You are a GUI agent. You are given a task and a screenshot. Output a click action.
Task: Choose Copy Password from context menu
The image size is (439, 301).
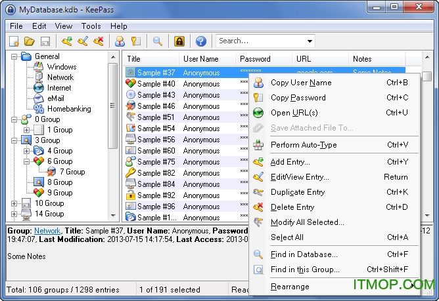pos(335,98)
